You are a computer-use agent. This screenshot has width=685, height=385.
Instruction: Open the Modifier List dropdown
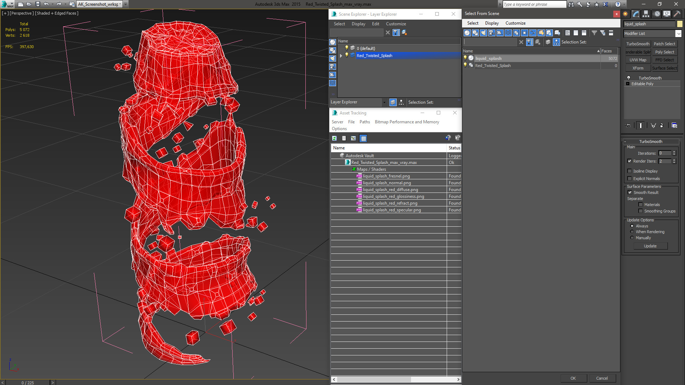(678, 34)
